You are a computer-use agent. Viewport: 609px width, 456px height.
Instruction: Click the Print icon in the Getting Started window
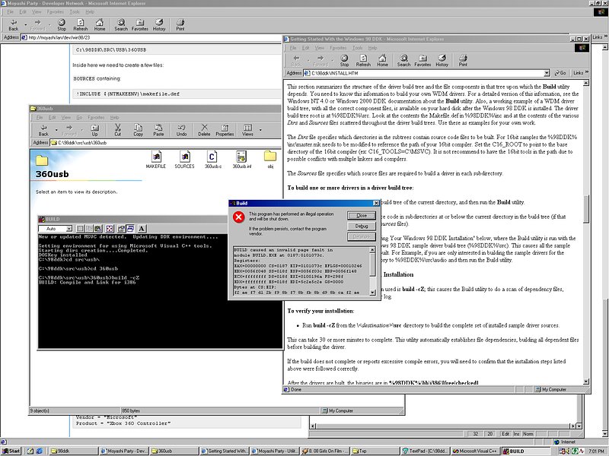tap(464, 60)
